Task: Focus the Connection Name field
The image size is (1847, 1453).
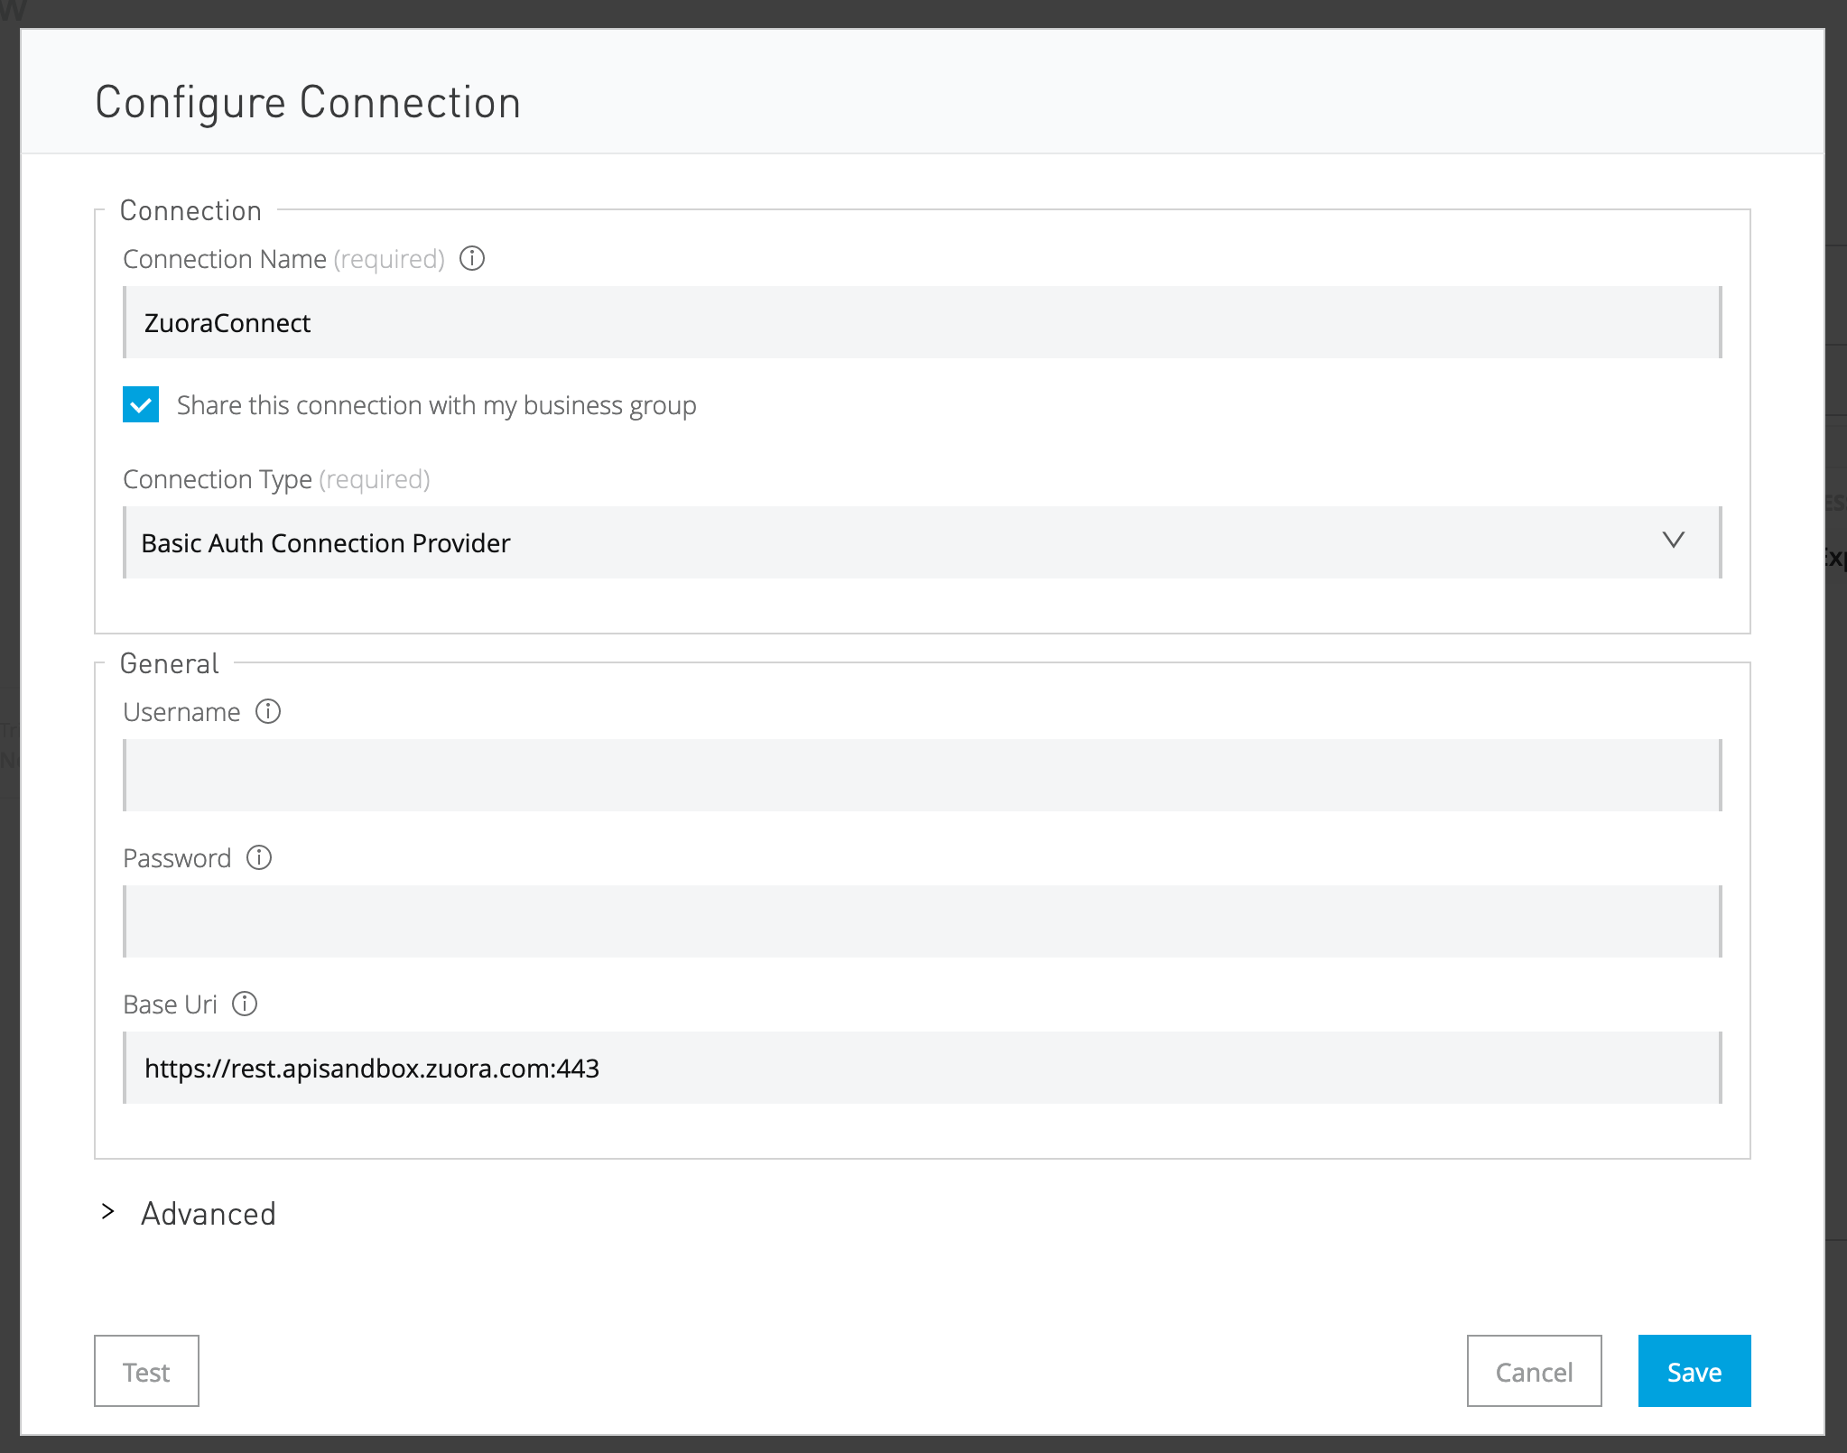Action: click(x=921, y=323)
